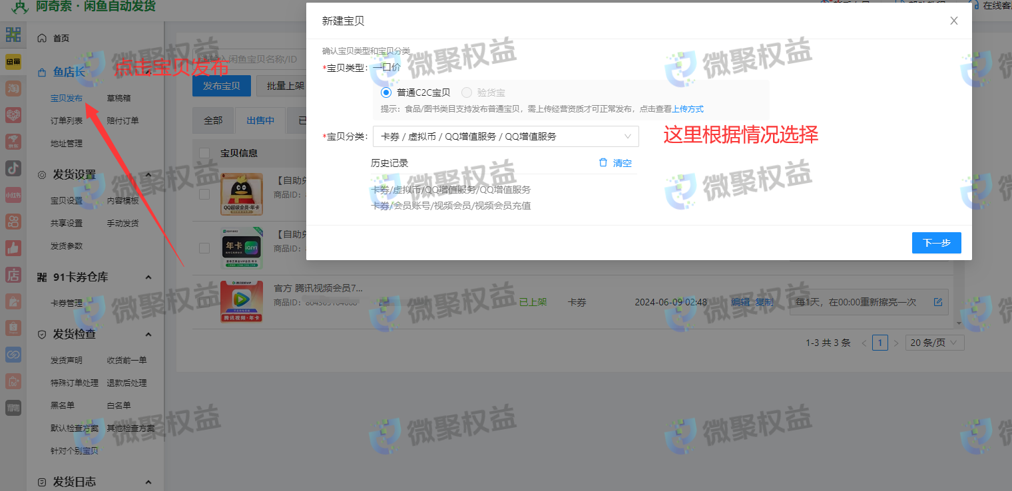Image resolution: width=1012 pixels, height=491 pixels.
Task: Click page number 1 in pagination
Action: point(880,343)
